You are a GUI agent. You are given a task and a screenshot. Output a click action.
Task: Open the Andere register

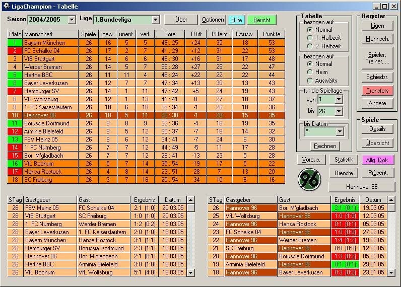point(377,103)
